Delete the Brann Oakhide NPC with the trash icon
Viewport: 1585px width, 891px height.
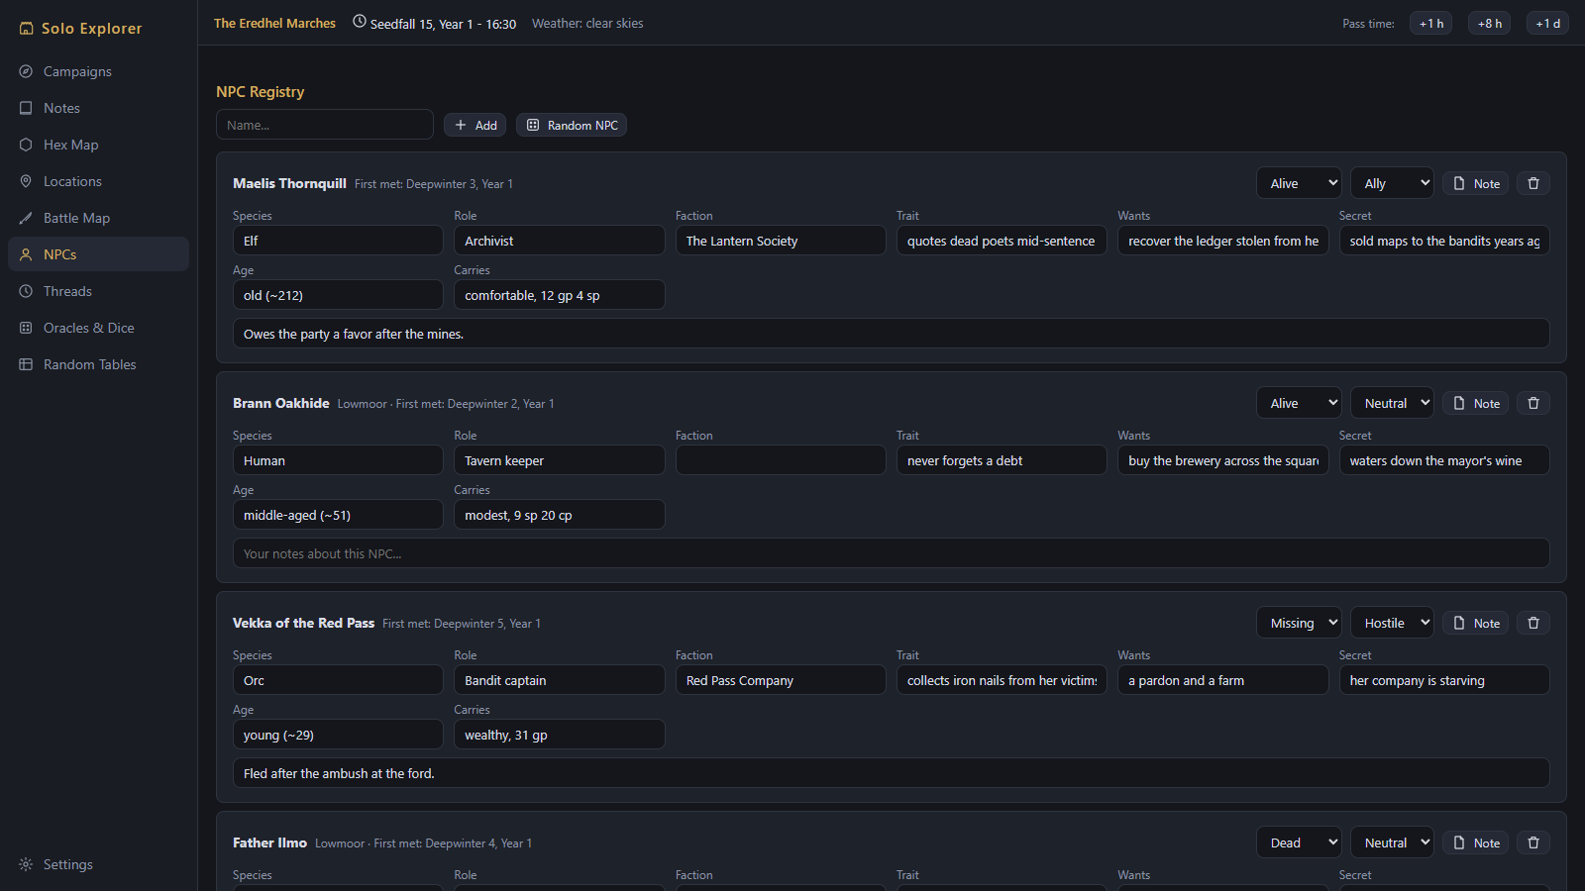(1533, 403)
